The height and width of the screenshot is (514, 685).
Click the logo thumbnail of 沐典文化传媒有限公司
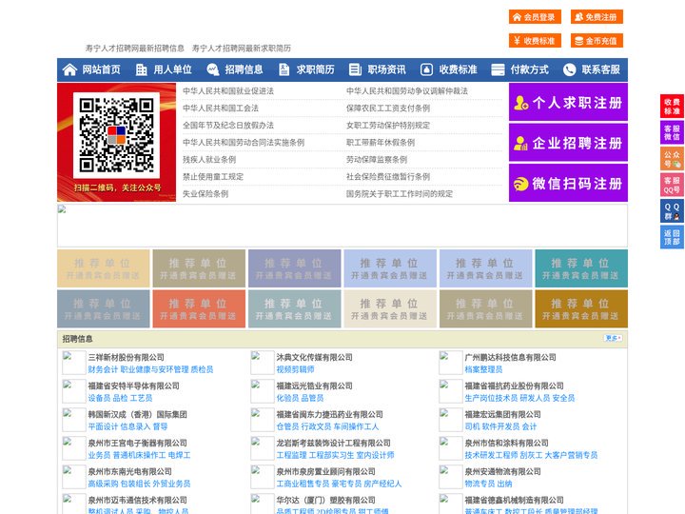click(263, 363)
